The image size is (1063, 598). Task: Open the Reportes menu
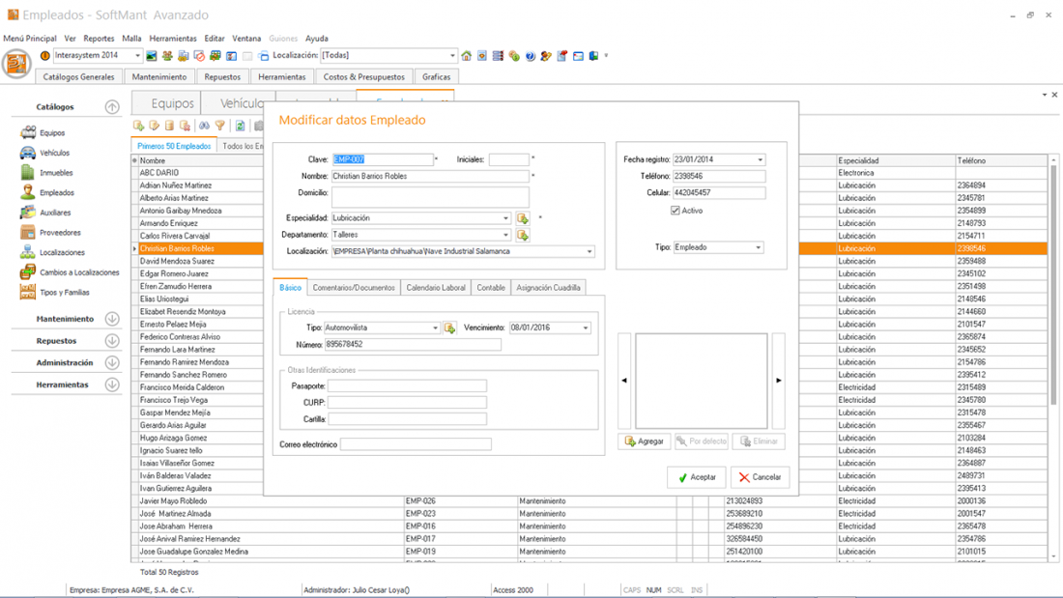[x=99, y=39]
